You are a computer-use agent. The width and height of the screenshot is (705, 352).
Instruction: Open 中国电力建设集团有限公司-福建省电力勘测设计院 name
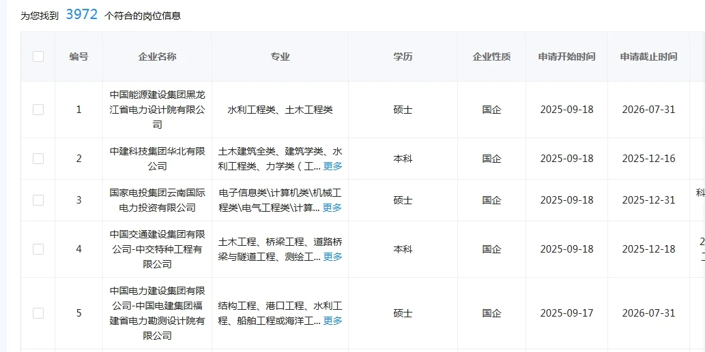[158, 313]
